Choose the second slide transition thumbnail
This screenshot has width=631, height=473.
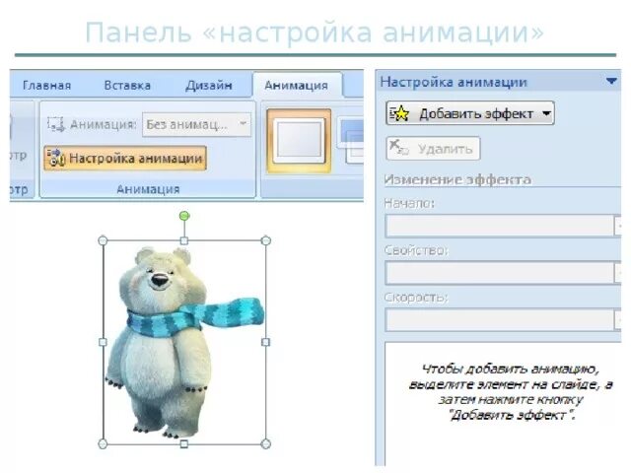pos(351,140)
